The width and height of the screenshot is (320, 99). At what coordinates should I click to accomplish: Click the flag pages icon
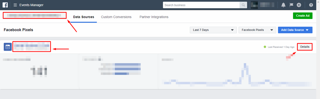tap(291, 5)
